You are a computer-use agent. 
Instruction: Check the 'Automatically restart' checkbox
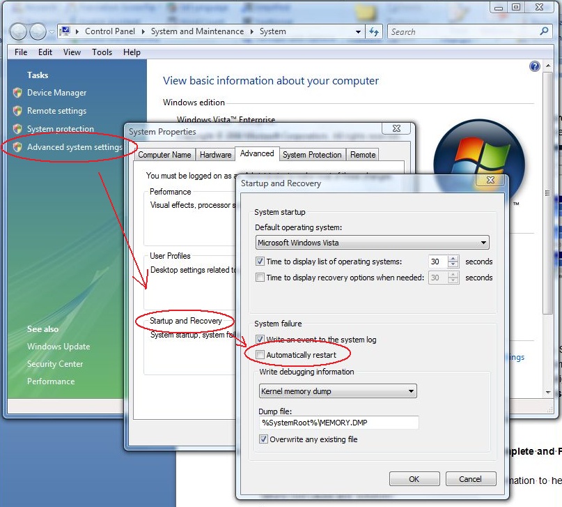coord(260,355)
